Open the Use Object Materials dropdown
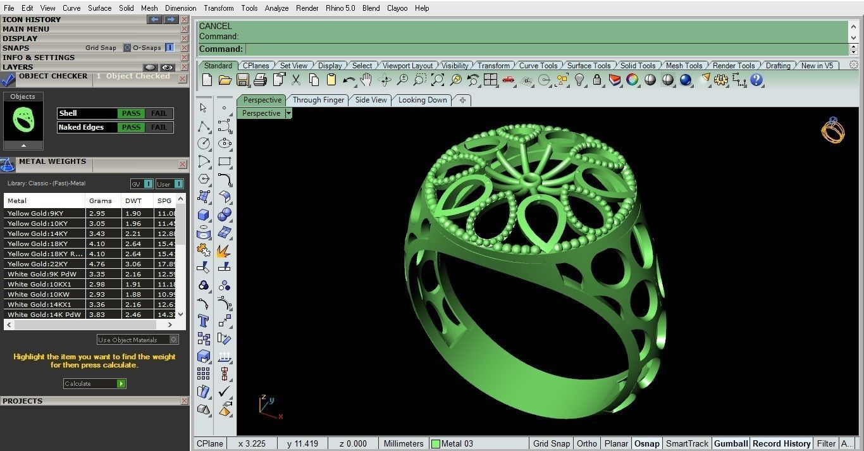The width and height of the screenshot is (864, 451). (138, 340)
